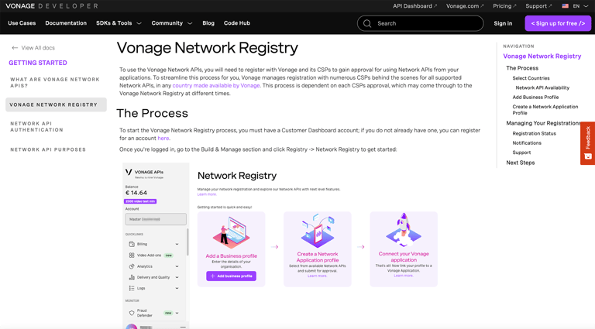The width and height of the screenshot is (595, 329).
Task: Expand the Community menu
Action: point(171,23)
